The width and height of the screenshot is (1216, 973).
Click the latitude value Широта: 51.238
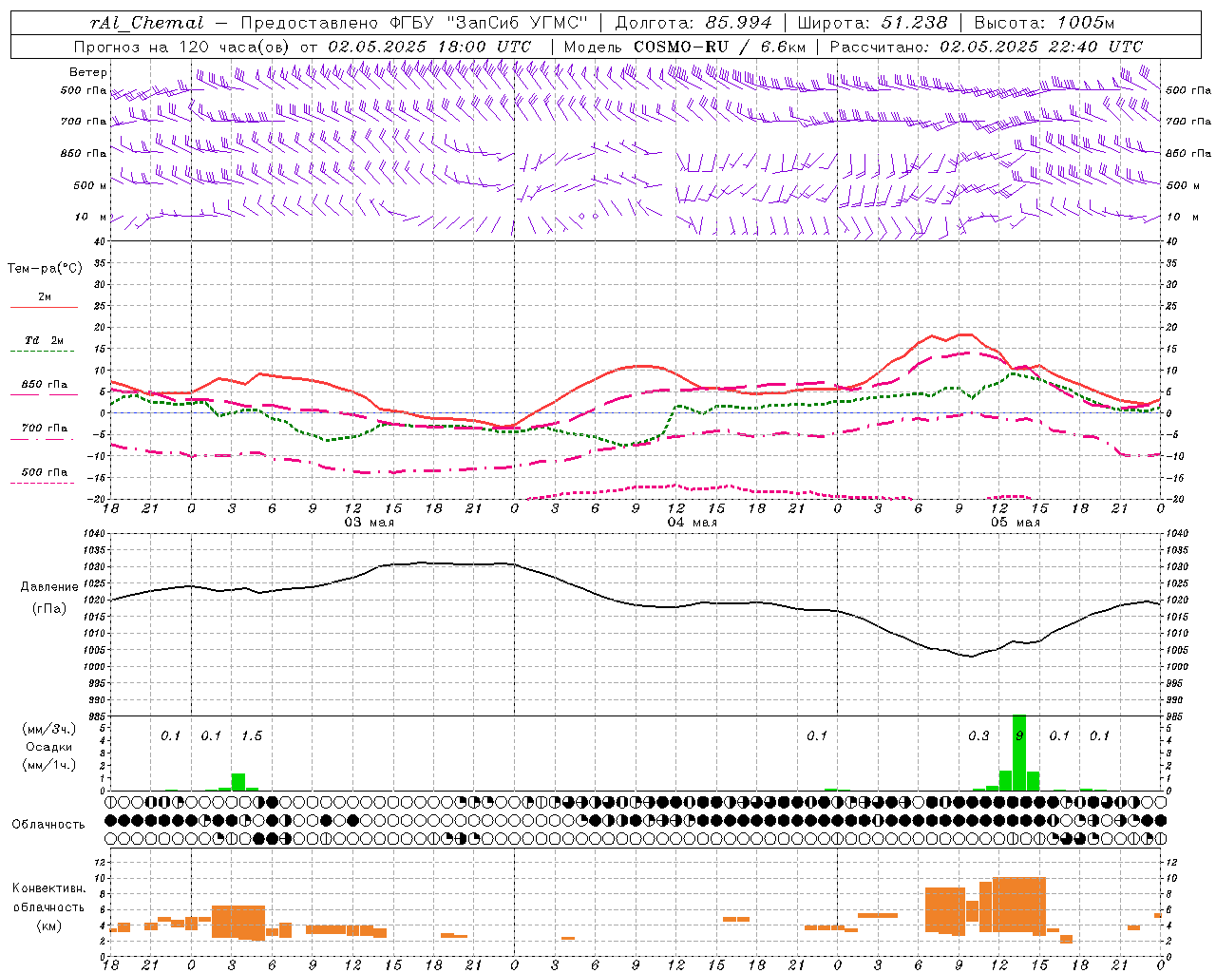(x=872, y=23)
